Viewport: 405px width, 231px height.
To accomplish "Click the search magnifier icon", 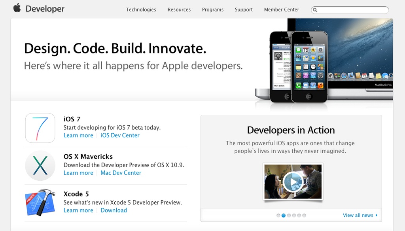I will 315,10.
